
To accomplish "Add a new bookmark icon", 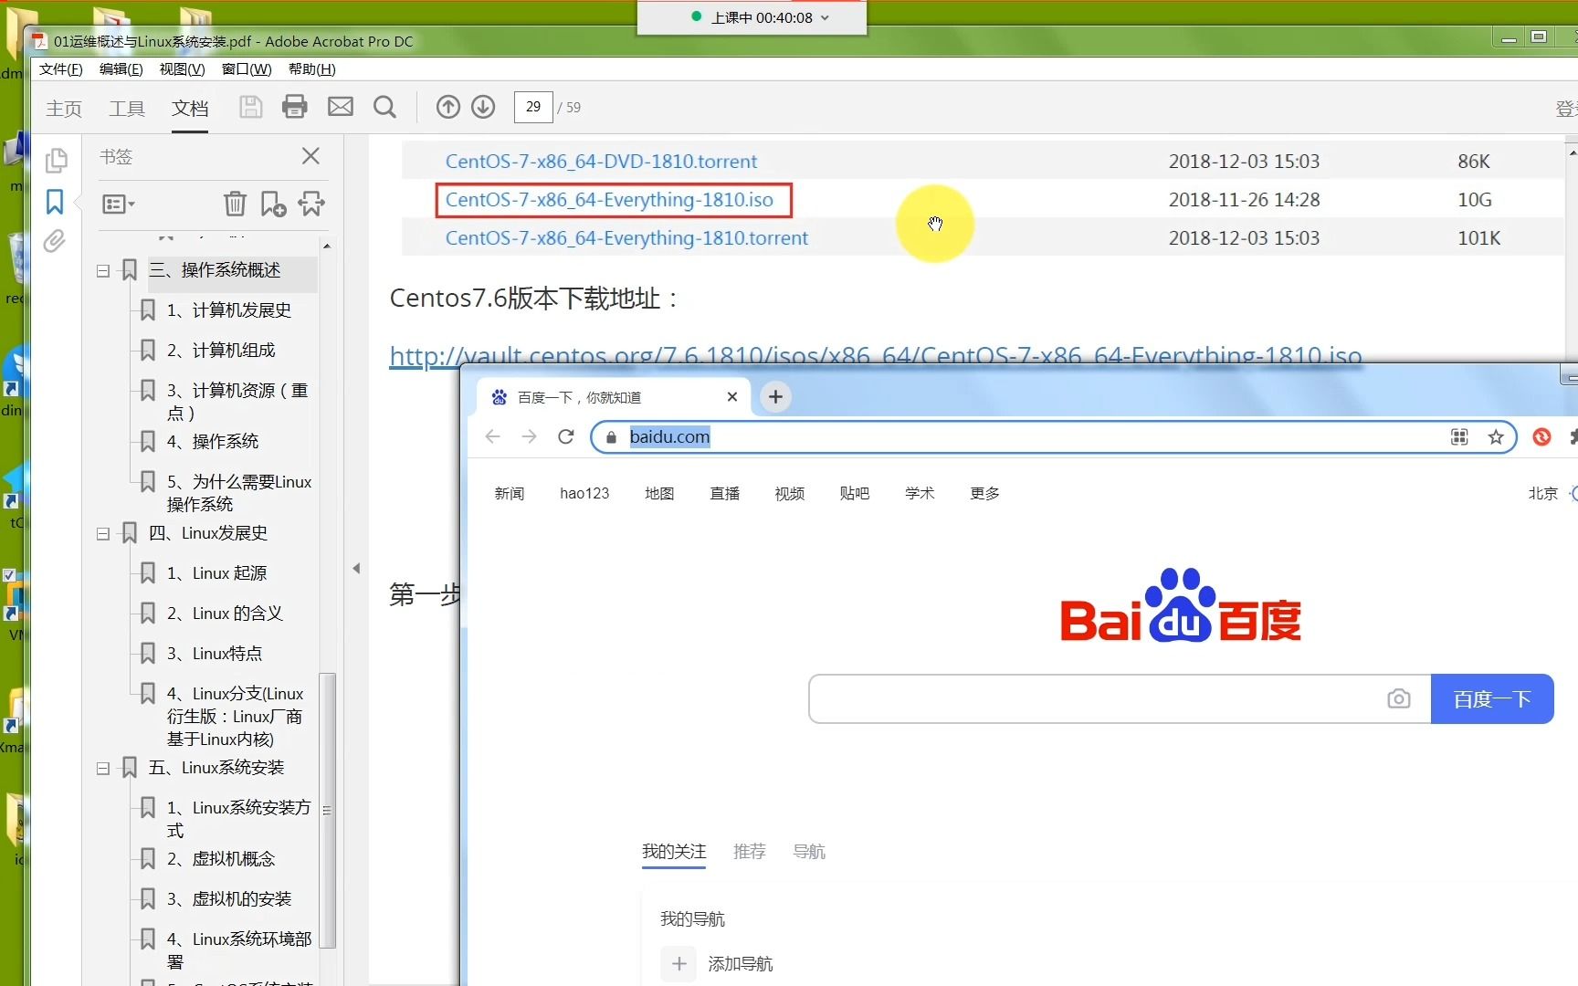I will click(273, 204).
